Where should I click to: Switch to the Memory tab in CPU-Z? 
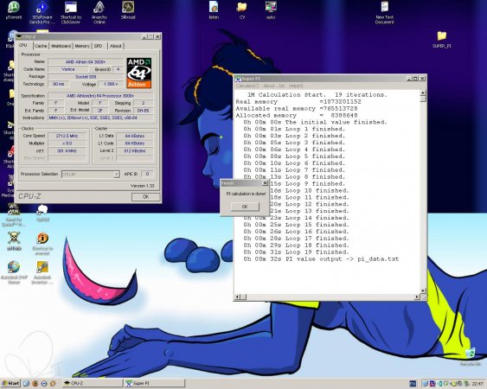coord(82,46)
